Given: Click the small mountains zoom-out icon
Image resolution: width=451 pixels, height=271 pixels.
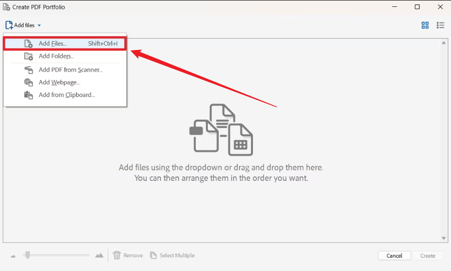Looking at the screenshot, I should [x=13, y=256].
